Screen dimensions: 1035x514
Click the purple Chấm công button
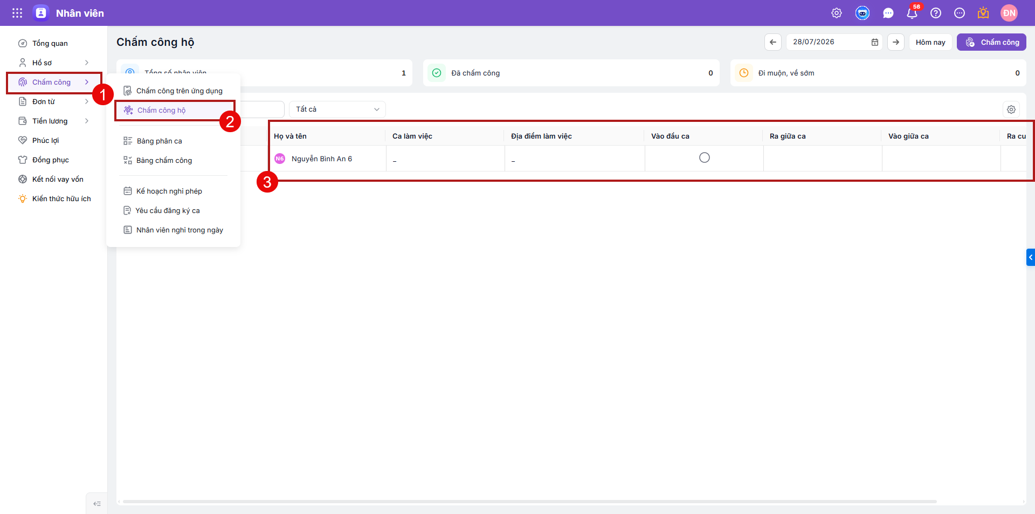point(991,42)
